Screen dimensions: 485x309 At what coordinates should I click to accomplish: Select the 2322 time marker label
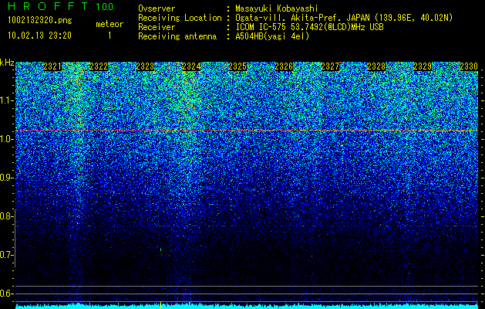99,66
